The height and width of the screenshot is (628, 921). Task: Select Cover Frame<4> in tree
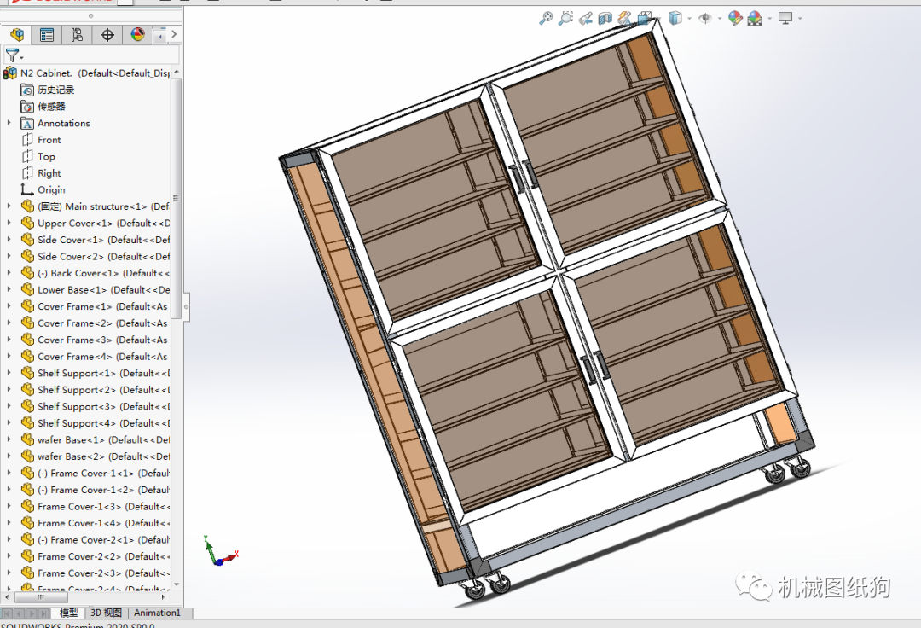pos(102,356)
